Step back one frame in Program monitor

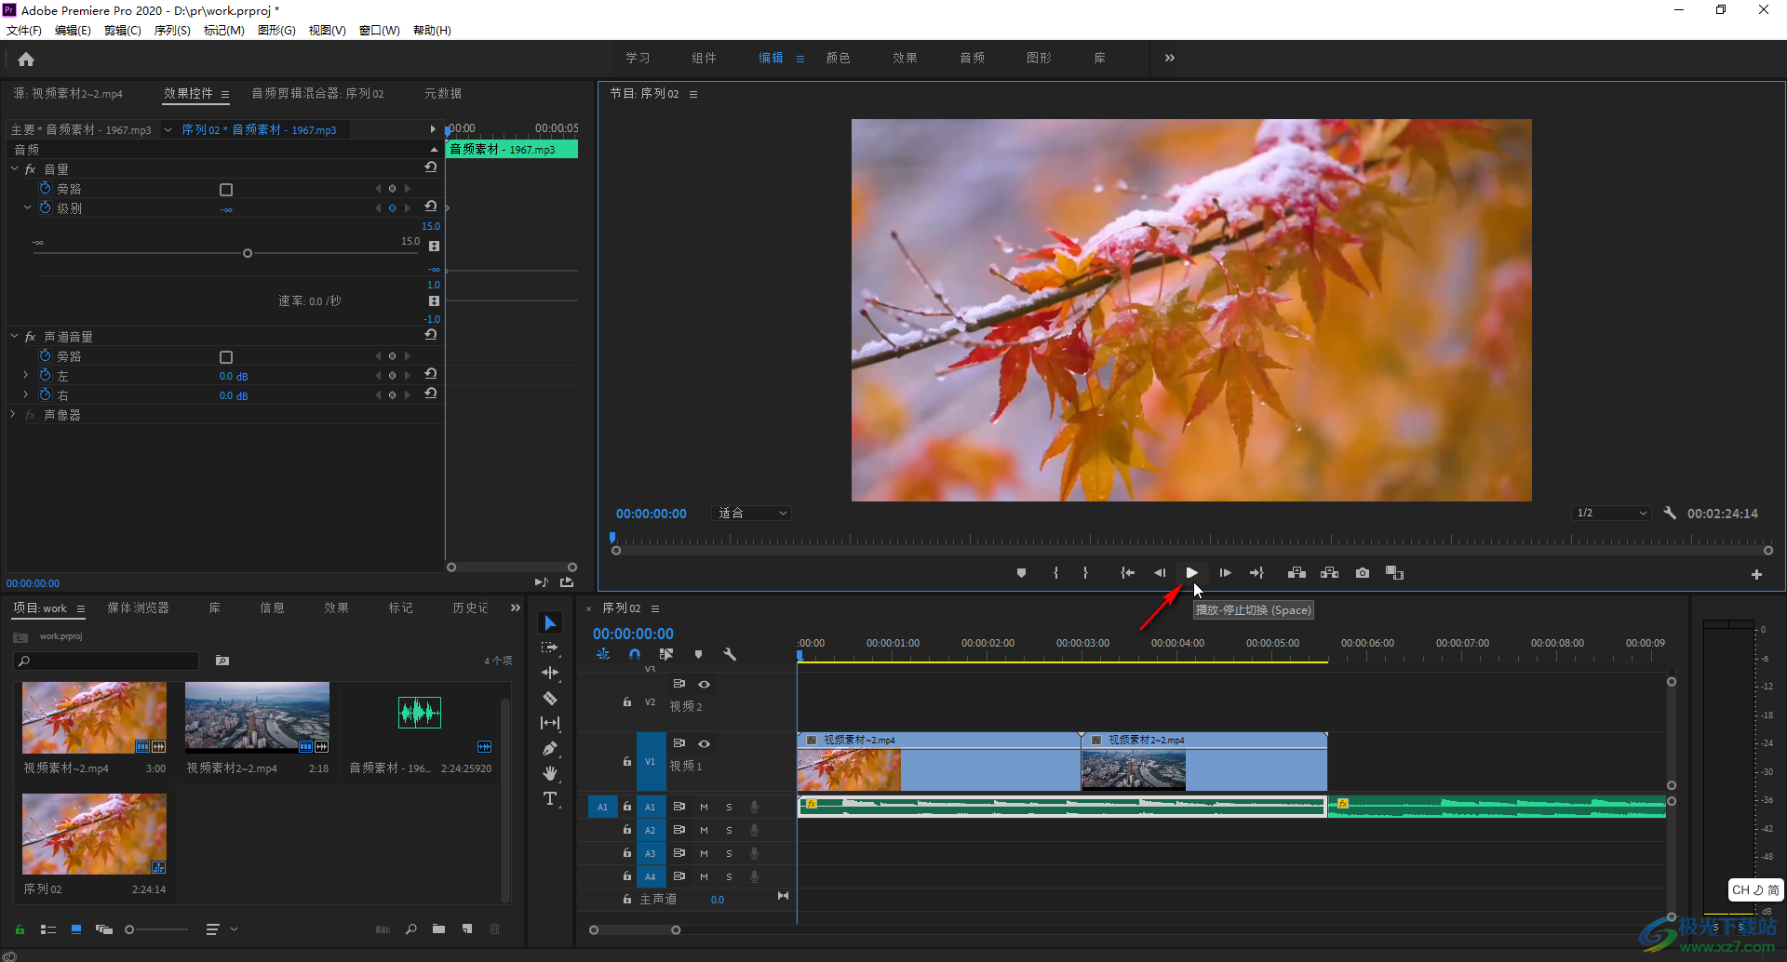tap(1160, 573)
